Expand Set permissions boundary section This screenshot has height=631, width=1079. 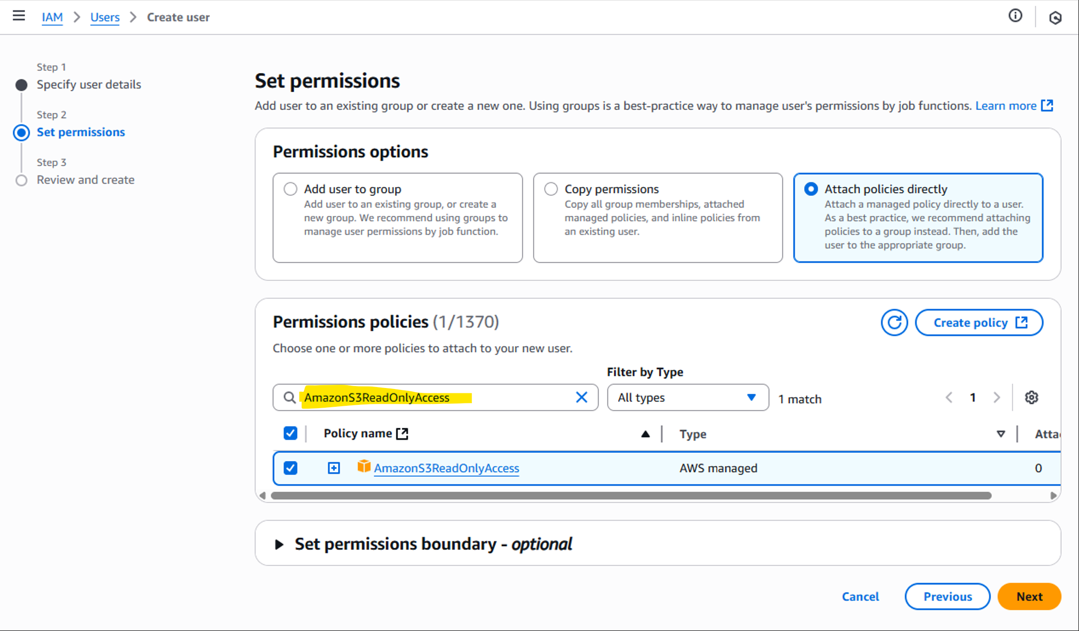click(279, 544)
